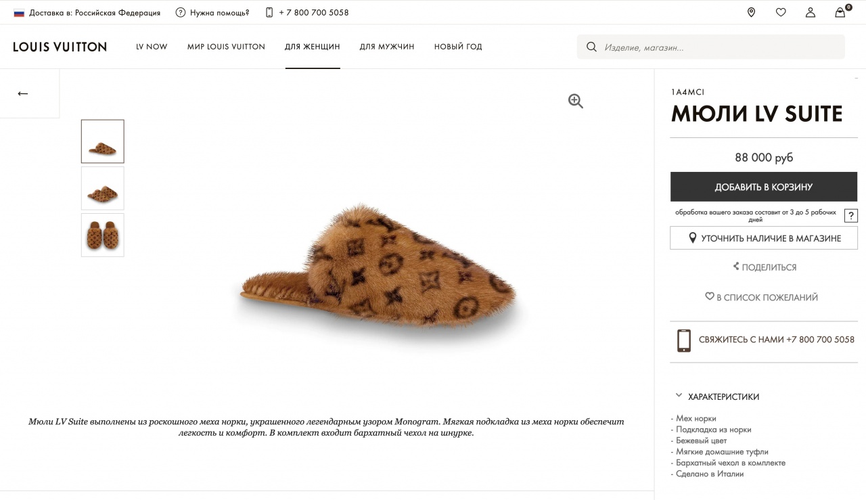
Task: Click the Поделиться share link
Action: click(x=765, y=267)
